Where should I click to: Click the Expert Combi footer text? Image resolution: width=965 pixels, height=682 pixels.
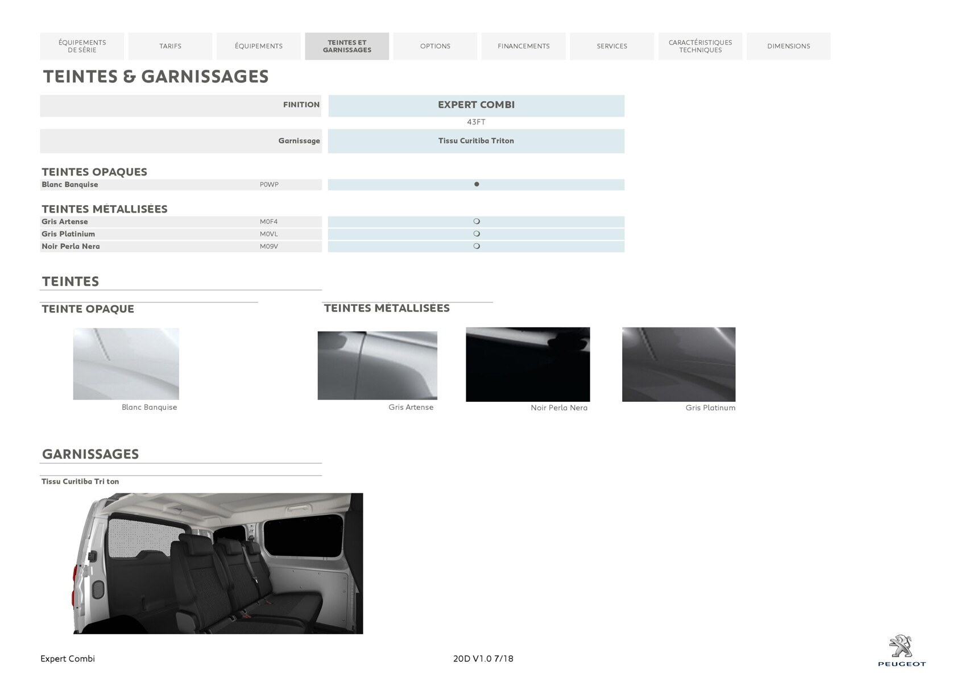(x=68, y=659)
